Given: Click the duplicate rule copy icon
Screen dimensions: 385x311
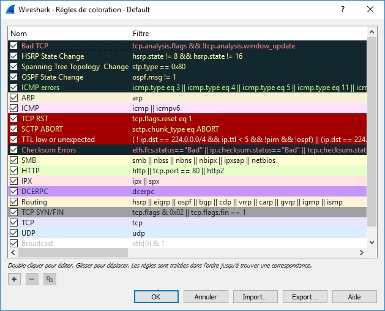Looking at the screenshot, I should (50, 279).
